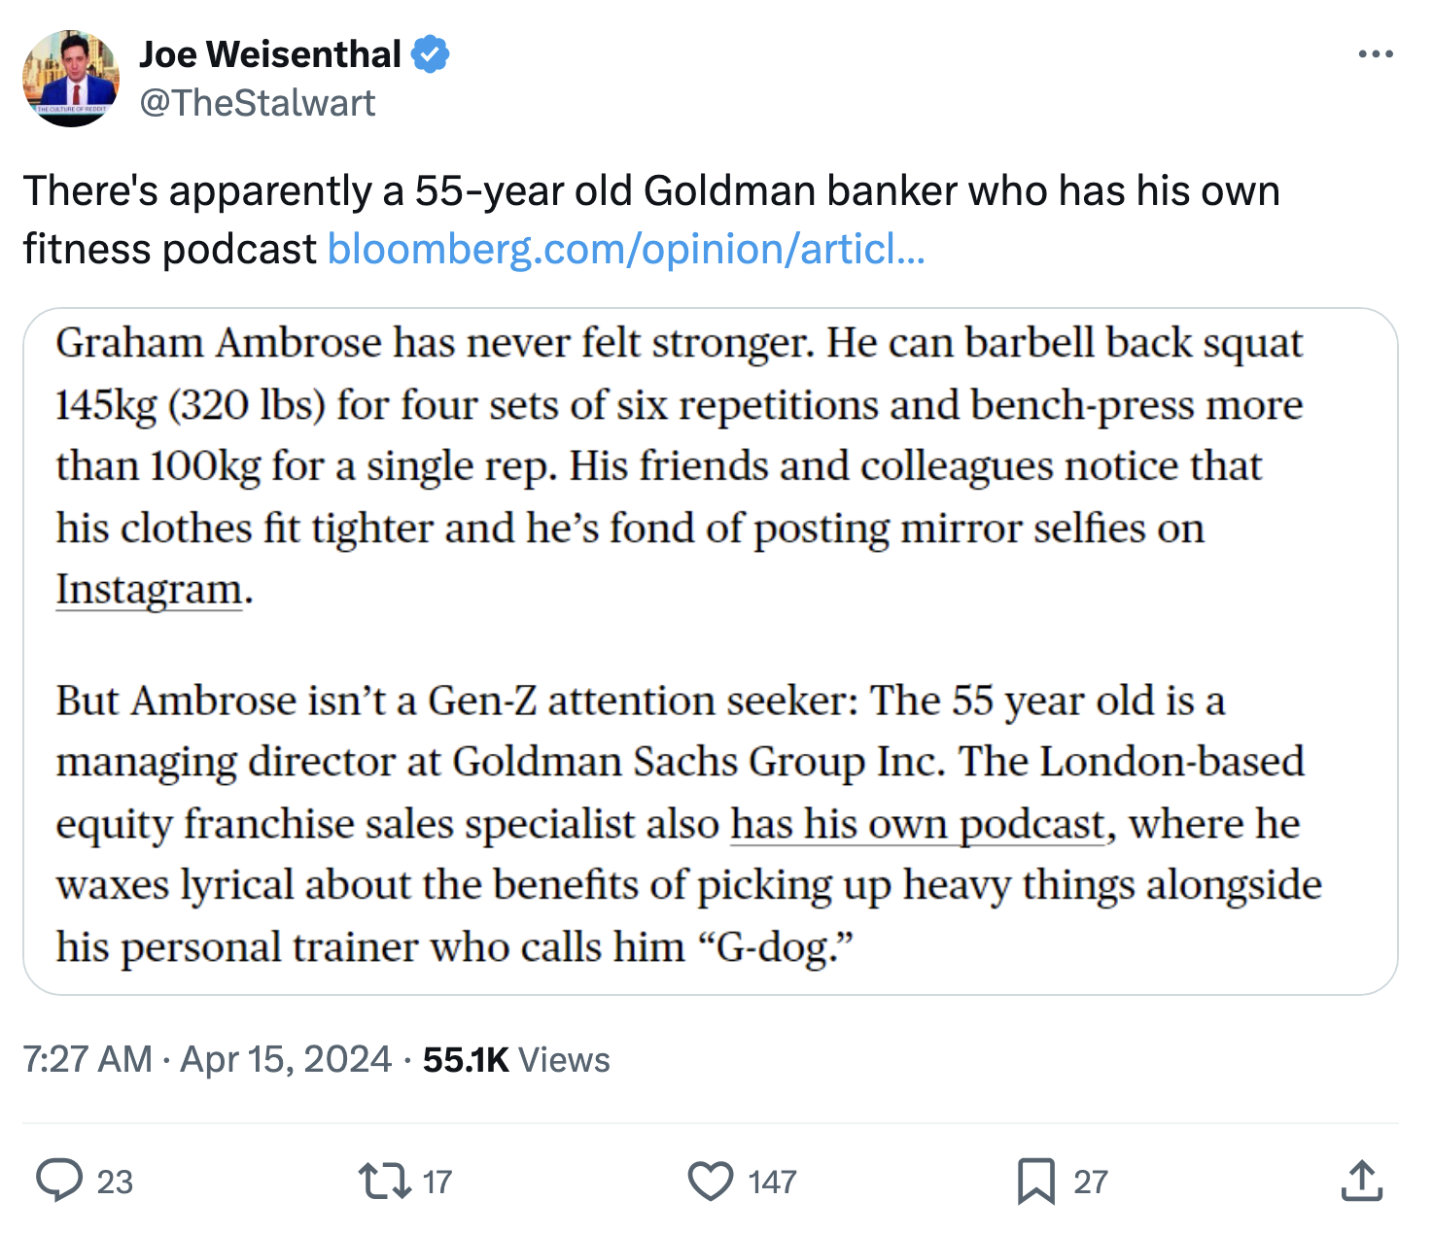Bookmark the tweet with bookmark icon

pos(1035,1181)
